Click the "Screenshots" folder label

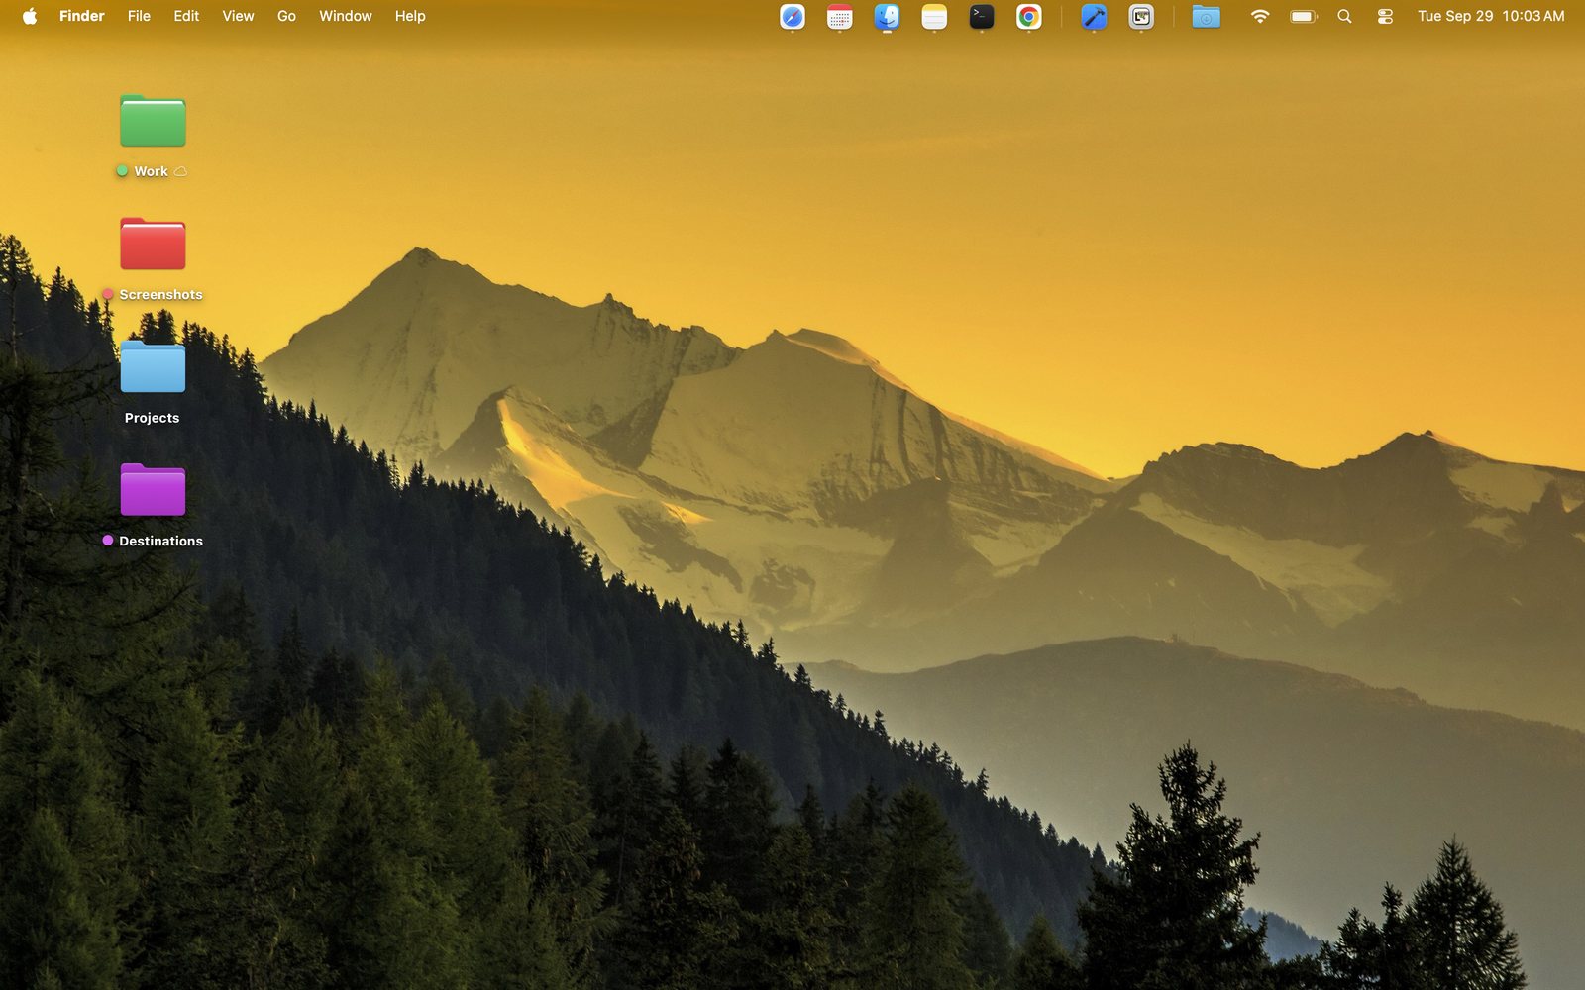(x=160, y=294)
